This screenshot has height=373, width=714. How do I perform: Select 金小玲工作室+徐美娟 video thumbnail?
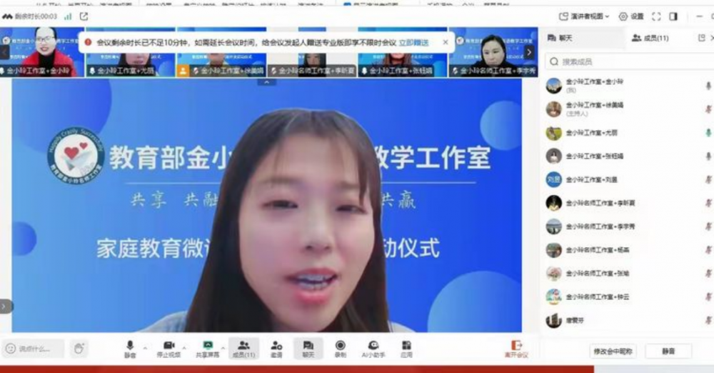click(x=221, y=51)
